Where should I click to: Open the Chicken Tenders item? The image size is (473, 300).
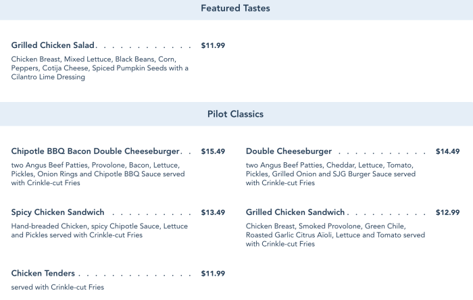tap(43, 274)
